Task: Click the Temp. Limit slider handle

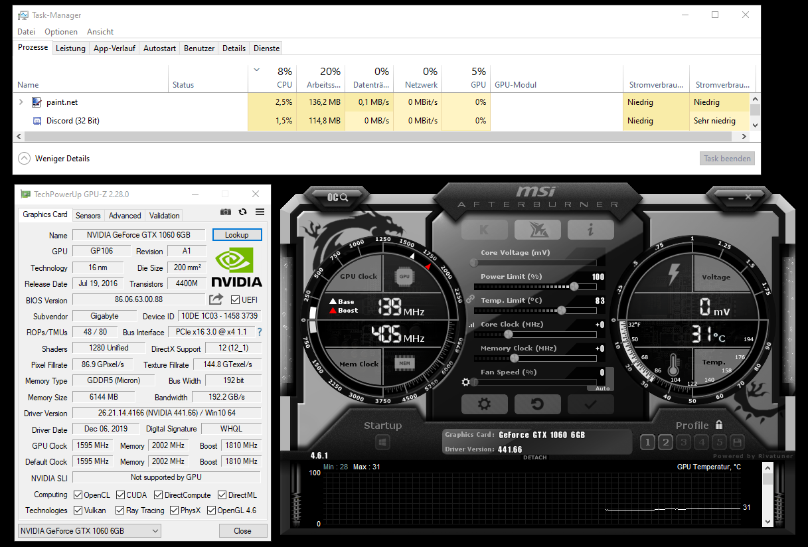Action: (562, 310)
